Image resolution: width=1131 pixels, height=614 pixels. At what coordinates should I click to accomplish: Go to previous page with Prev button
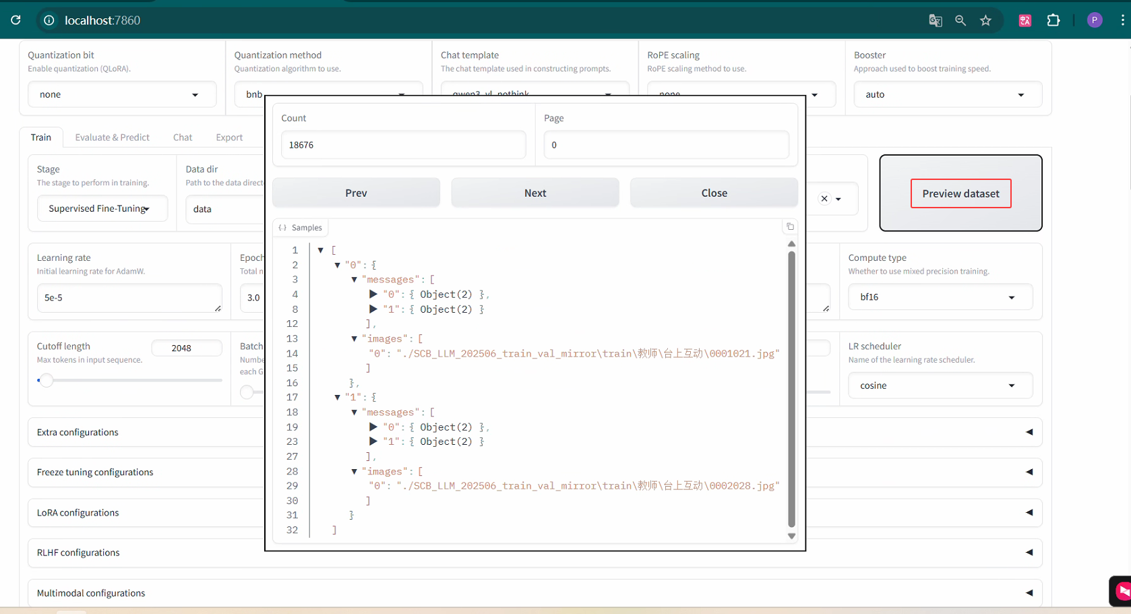point(356,193)
